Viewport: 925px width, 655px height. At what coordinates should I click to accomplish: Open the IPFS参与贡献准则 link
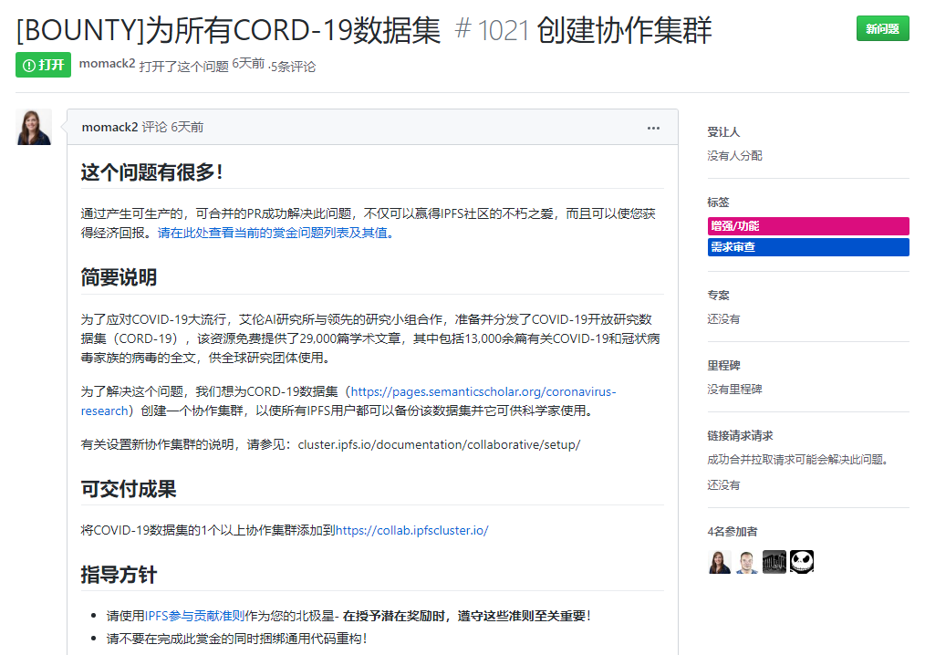[x=194, y=616]
